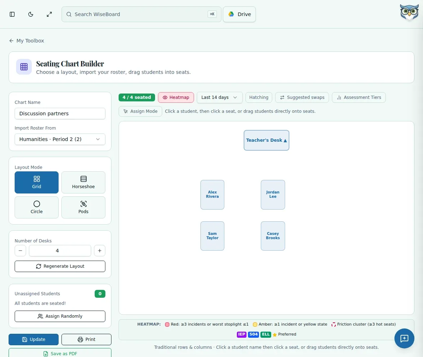Screen dimensions: 423x357
Task: Click the amber heatmap legend swatch
Action: point(255,325)
